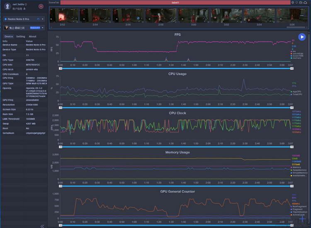Select the Device tab
This screenshot has width=311, height=228.
coord(9,36)
